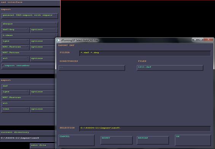Click the FILTER input field

click(x=145, y=53)
